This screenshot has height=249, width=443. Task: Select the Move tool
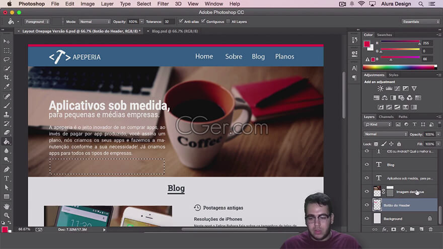(x=7, y=41)
